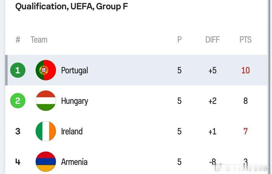Open the Ireland team link

(x=72, y=131)
